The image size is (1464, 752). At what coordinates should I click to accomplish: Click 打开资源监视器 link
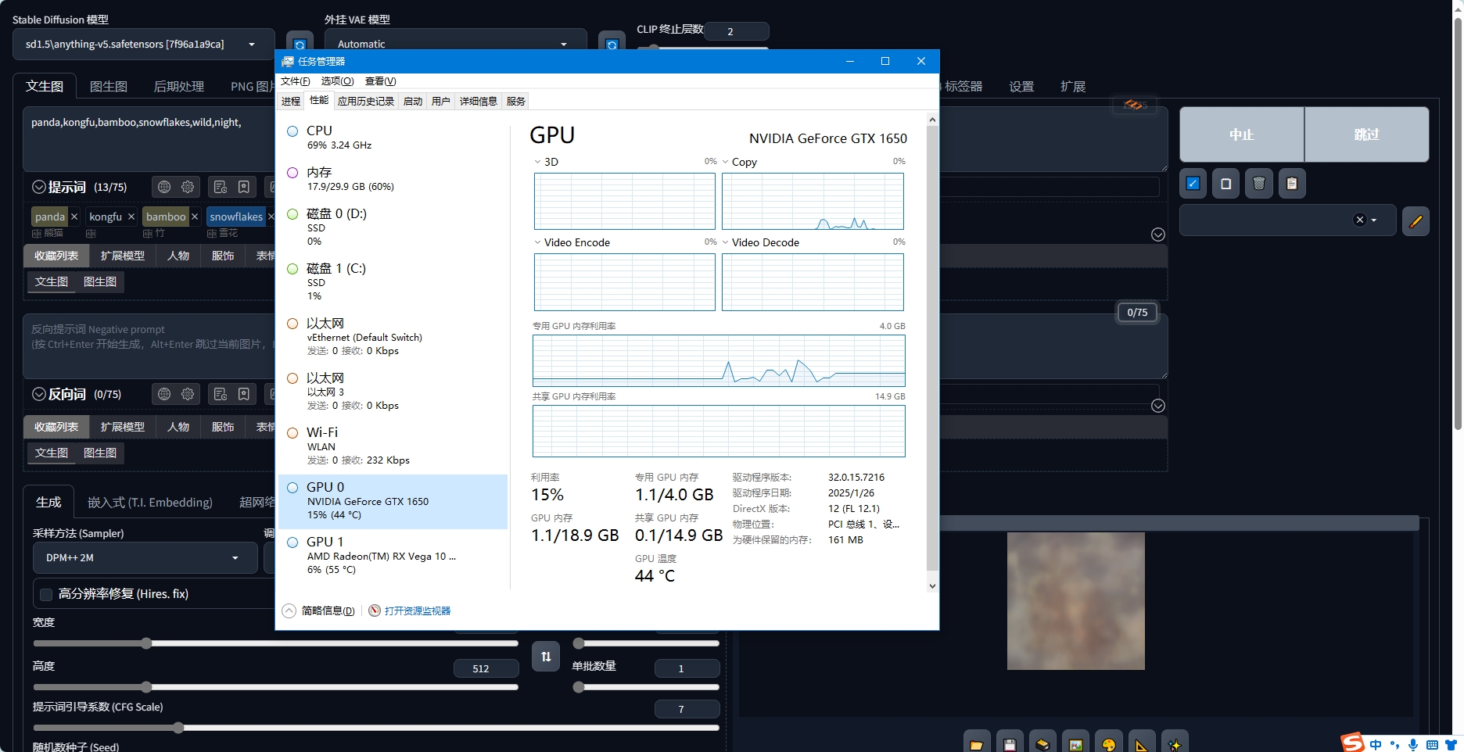[417, 611]
